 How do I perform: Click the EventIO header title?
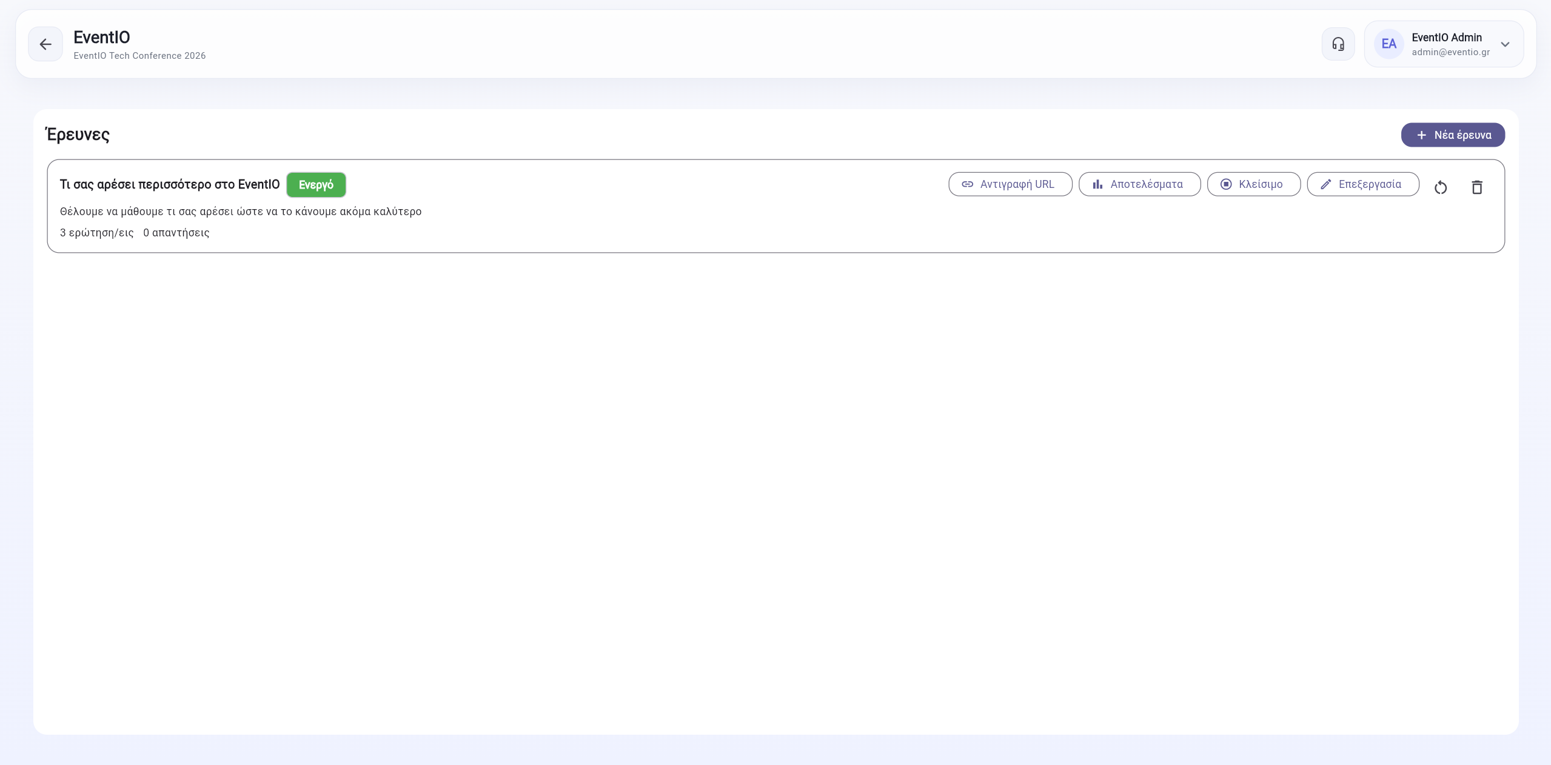click(x=102, y=37)
